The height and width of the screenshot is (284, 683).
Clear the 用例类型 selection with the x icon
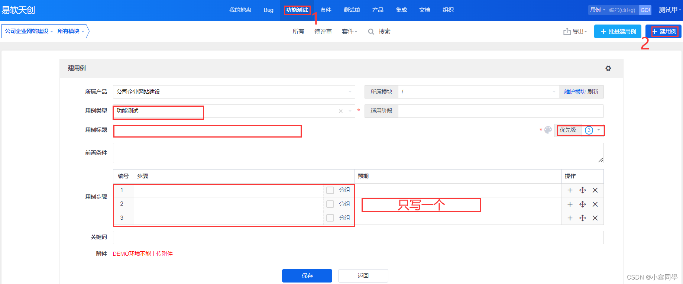[x=341, y=111]
